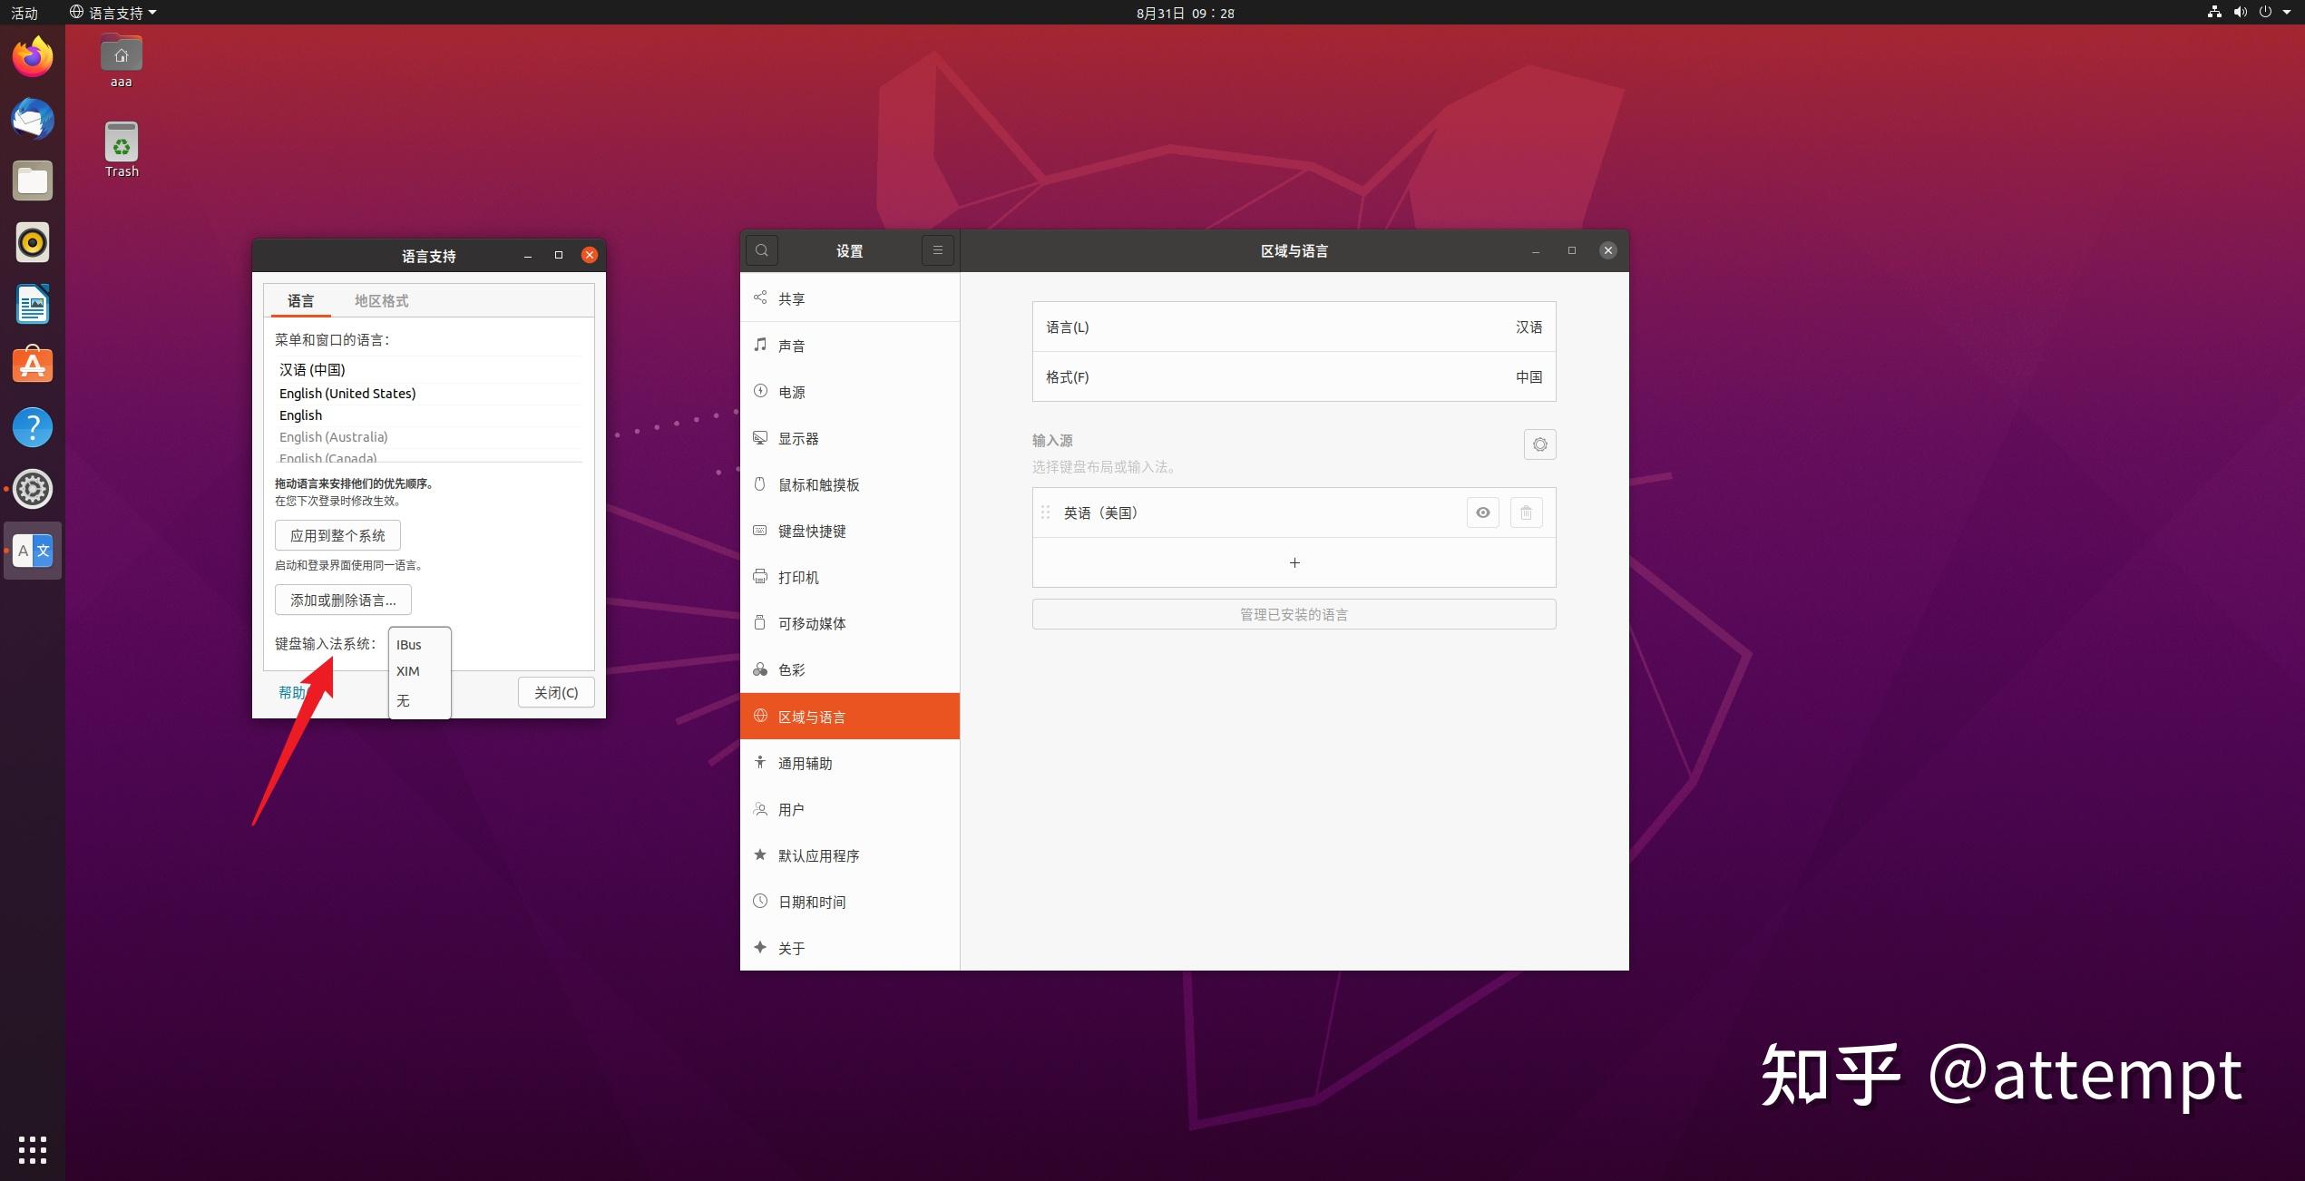Expand 输入源 add input source
Screen dimensions: 2305x1181
click(x=1294, y=561)
